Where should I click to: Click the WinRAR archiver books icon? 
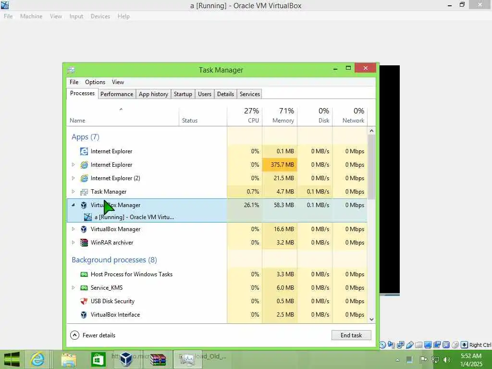pyautogui.click(x=84, y=243)
